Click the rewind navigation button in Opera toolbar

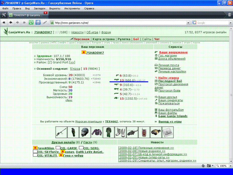coord(4,23)
